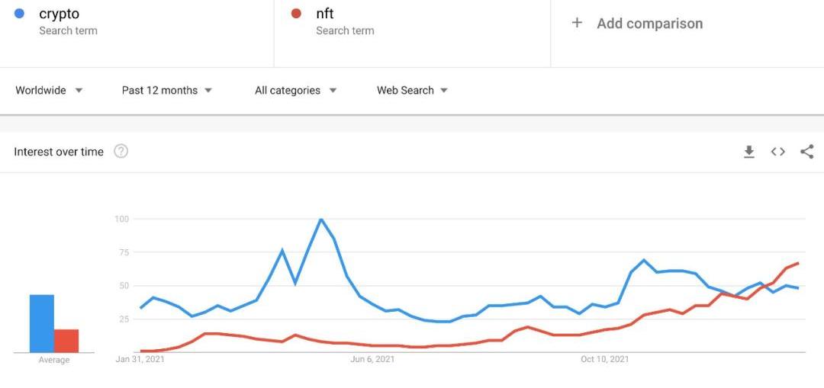The image size is (824, 388).
Task: Click the Add comparison text
Action: [x=649, y=23]
